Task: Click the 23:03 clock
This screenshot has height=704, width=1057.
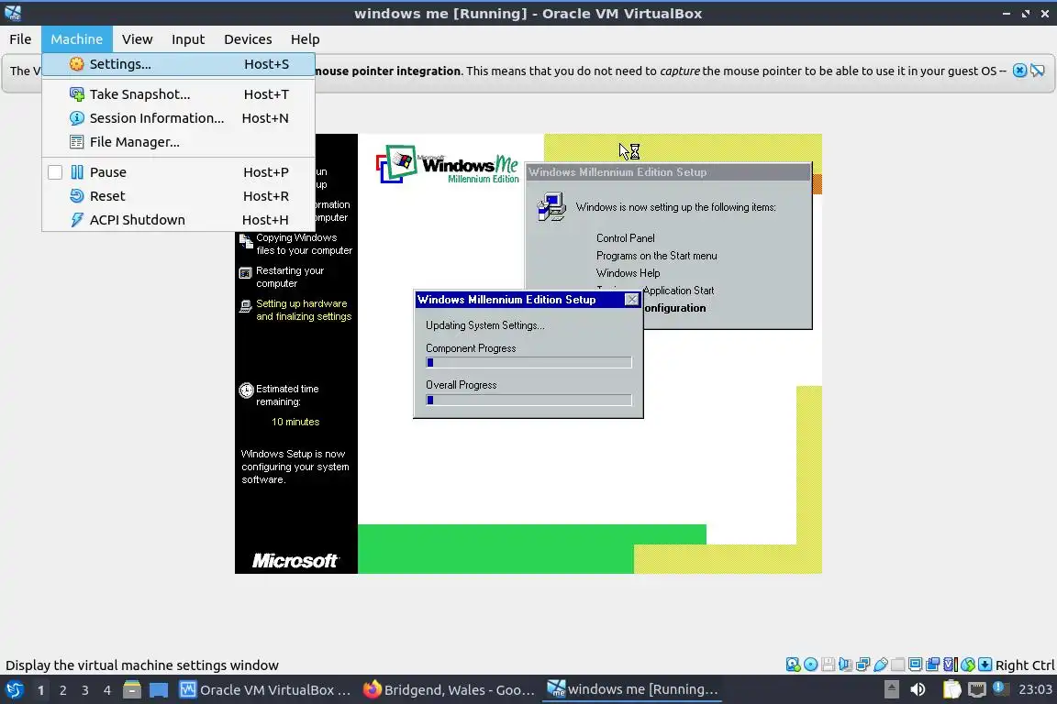Action: coord(1035,690)
